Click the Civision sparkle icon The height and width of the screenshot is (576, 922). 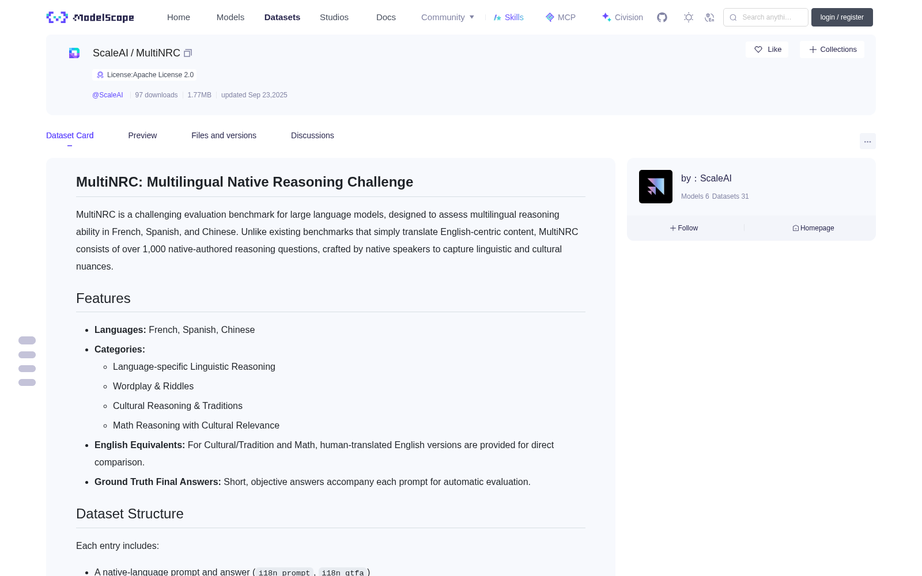(x=606, y=17)
